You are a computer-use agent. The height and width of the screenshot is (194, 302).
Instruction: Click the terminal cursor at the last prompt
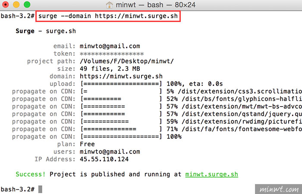point(40,189)
